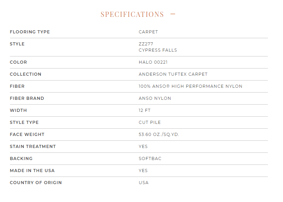
Task: Click the FIBER BRAND row label
Action: click(x=27, y=98)
